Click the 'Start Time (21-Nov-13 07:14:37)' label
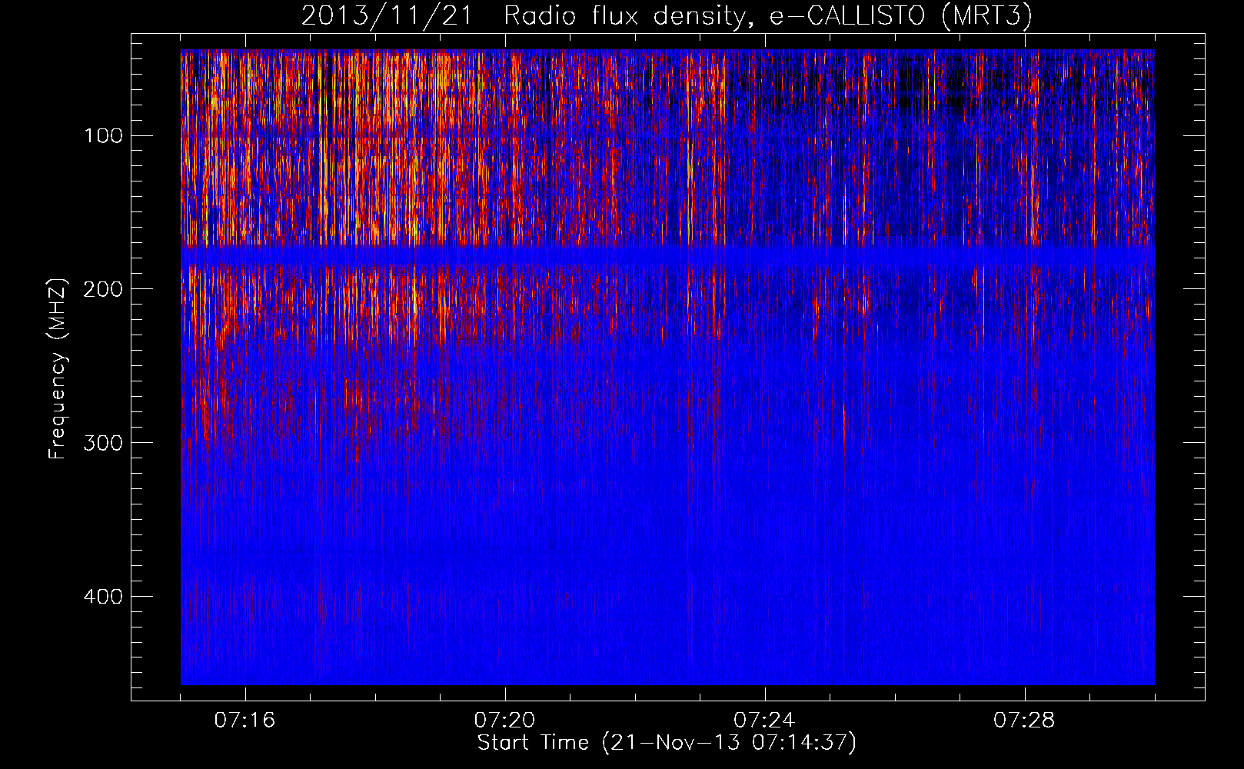Screen dimensions: 1244x769 (667, 743)
